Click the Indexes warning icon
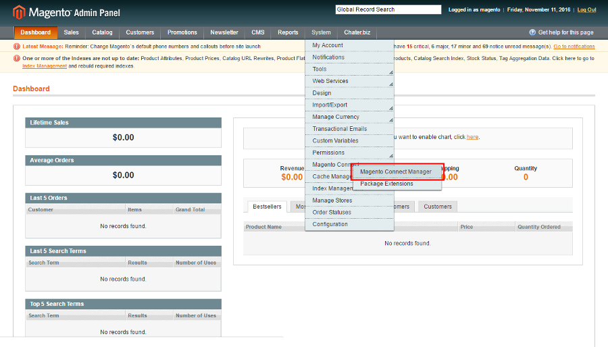Screen dimensions: 608x347 [x=17, y=59]
